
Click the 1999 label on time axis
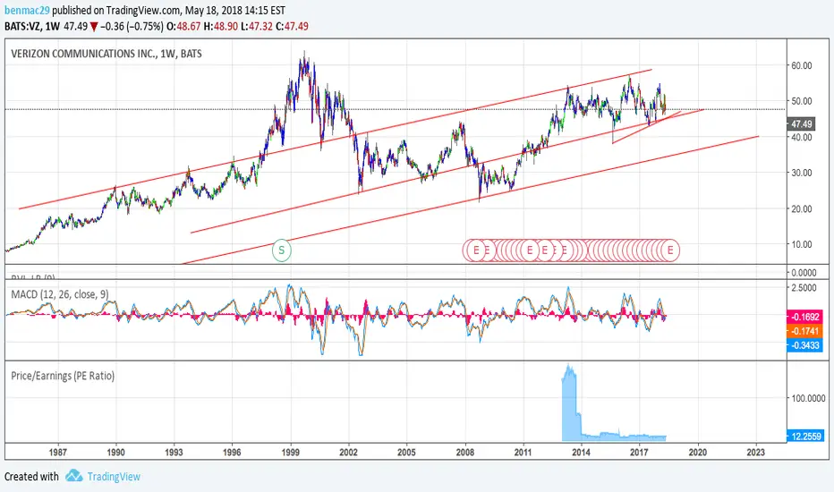click(291, 452)
